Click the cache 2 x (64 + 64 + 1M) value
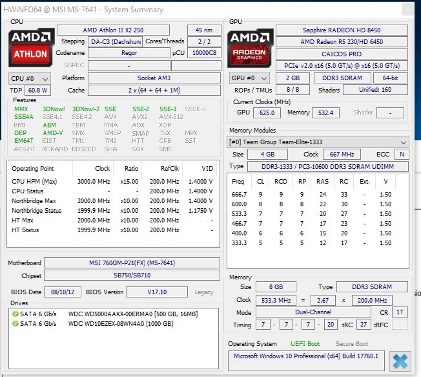The height and width of the screenshot is (377, 421). click(x=154, y=90)
